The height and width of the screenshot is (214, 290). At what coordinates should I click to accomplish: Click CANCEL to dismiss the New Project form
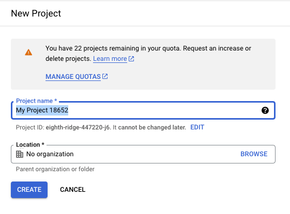pyautogui.click(x=73, y=190)
